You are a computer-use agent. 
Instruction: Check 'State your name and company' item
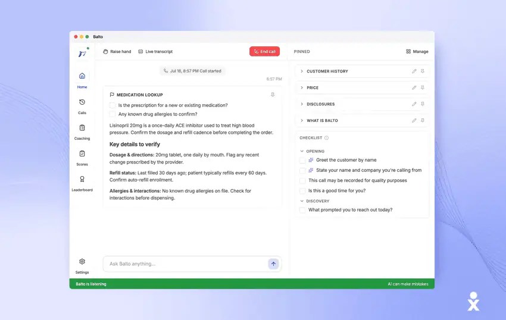(302, 170)
